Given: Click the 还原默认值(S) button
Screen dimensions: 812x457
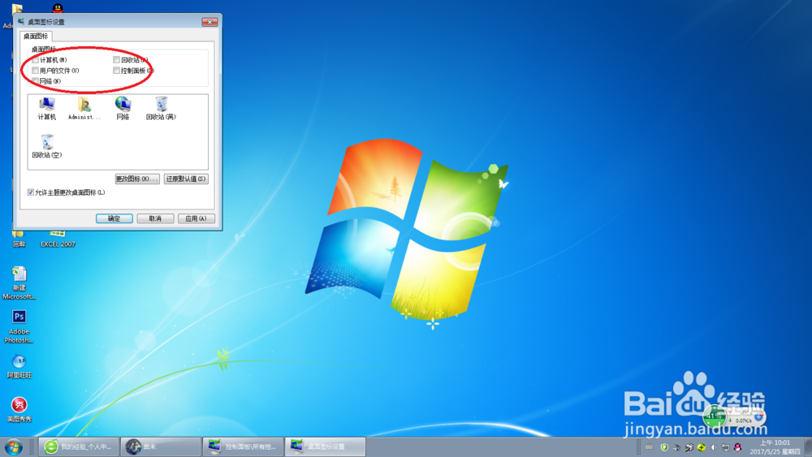Looking at the screenshot, I should [x=186, y=179].
